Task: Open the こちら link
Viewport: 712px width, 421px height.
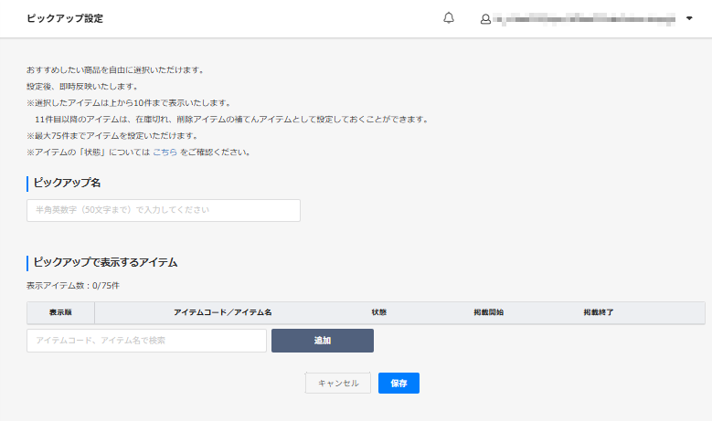Action: coord(165,153)
